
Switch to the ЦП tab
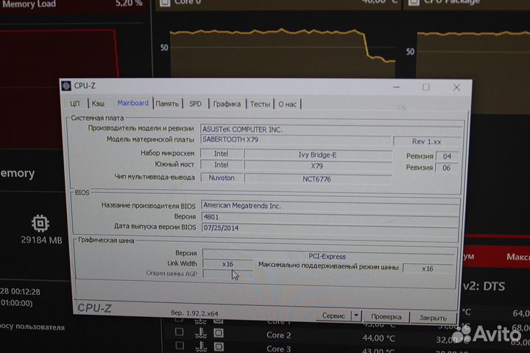pos(74,104)
